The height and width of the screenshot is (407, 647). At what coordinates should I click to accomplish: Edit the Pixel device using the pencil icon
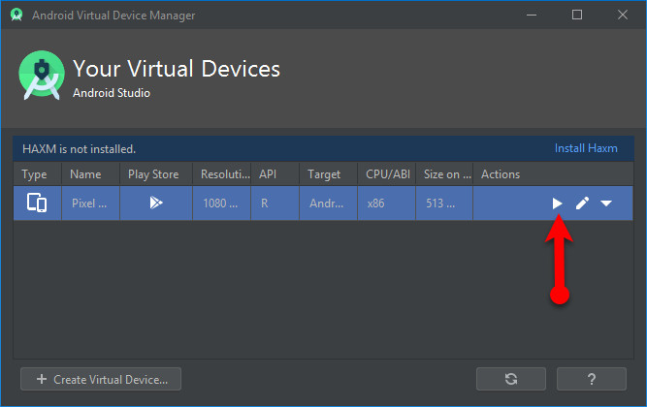[582, 203]
